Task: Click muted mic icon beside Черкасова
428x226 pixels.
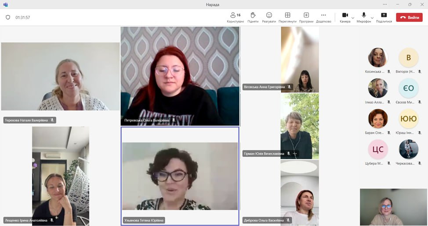Action: click(x=420, y=163)
